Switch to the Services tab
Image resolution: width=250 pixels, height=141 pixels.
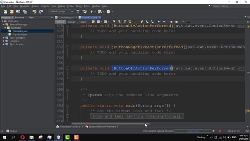20,17
